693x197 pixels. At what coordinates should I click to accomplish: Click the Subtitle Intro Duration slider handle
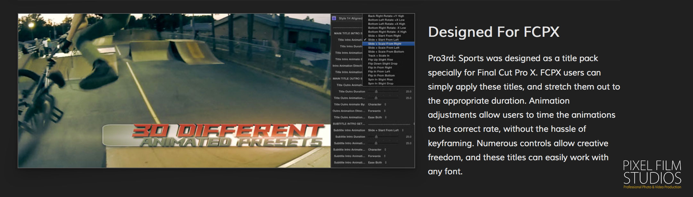coord(376,137)
